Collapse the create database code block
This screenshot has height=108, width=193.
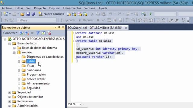[x=74, y=33]
